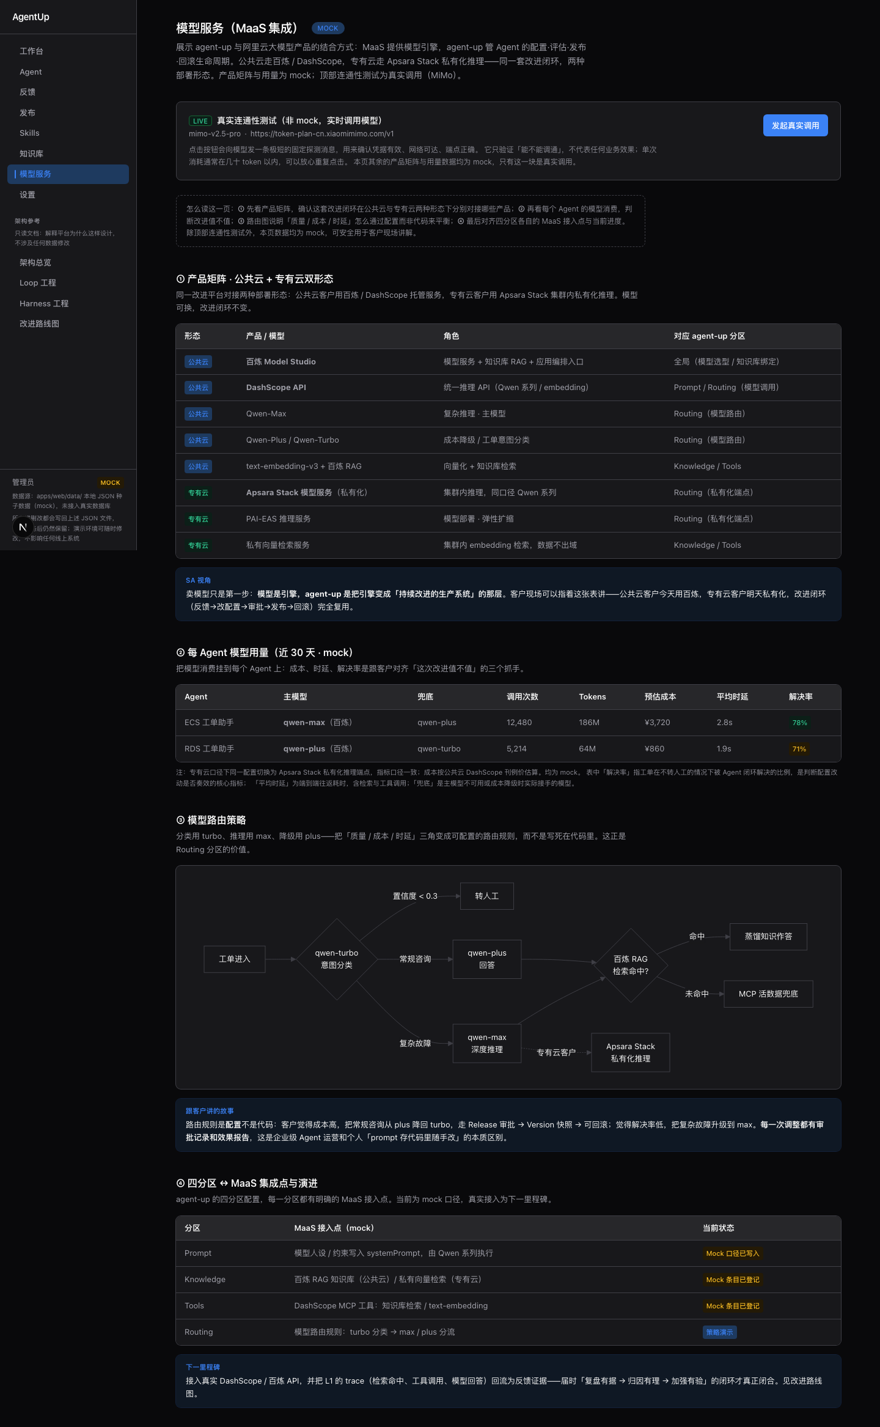The width and height of the screenshot is (880, 1427).
Task: Open the 发布 sidebar item
Action: (x=68, y=113)
